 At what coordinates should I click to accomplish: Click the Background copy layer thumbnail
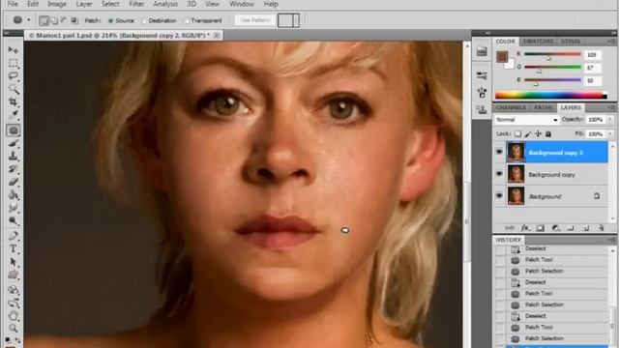click(516, 174)
